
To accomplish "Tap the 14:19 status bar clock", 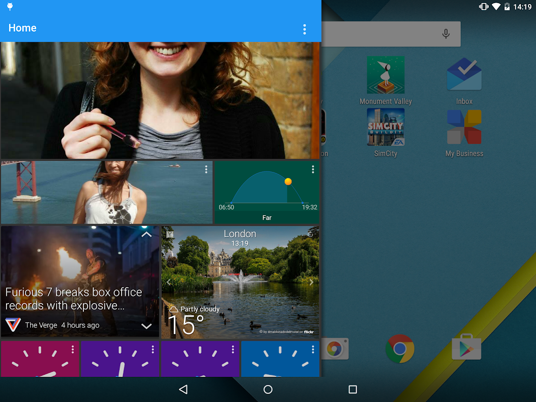I will [x=522, y=7].
